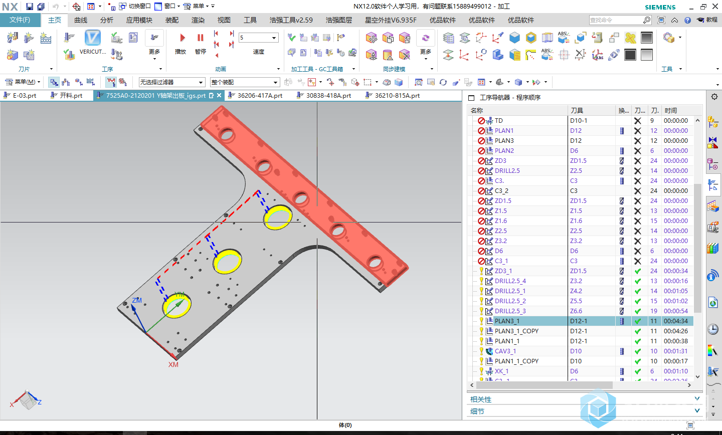
Task: Toggle Machine Tool View button
Action: coord(66,82)
